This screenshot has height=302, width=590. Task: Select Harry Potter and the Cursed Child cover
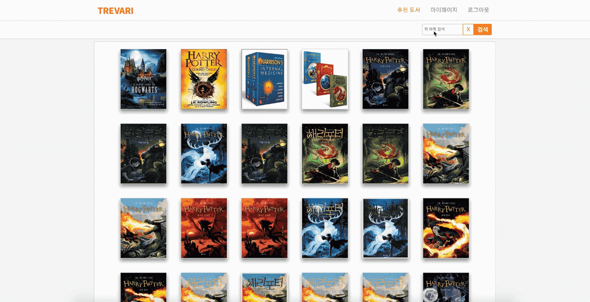(204, 79)
